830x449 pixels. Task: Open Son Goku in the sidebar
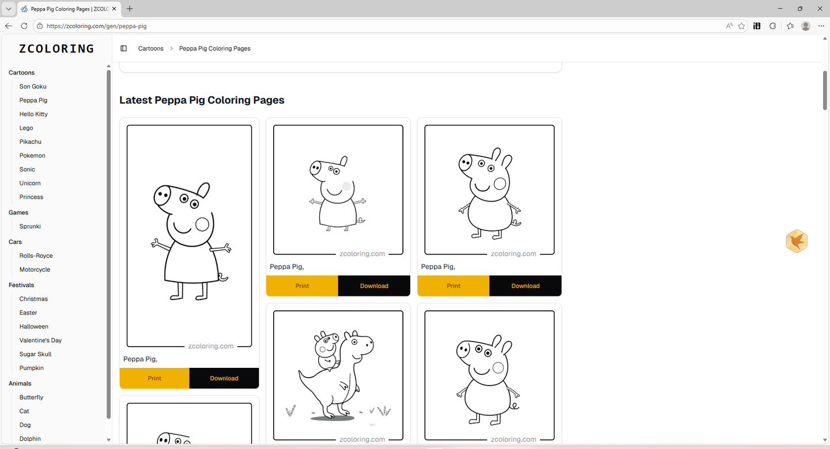pos(33,86)
